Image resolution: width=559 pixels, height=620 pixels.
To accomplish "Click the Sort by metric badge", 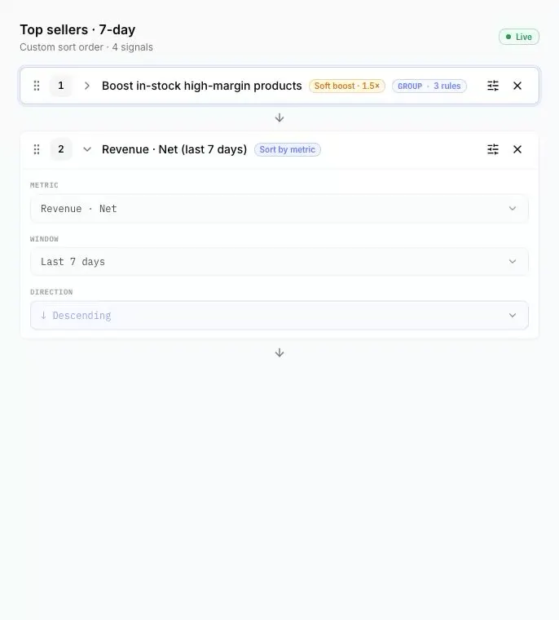I will [x=287, y=149].
